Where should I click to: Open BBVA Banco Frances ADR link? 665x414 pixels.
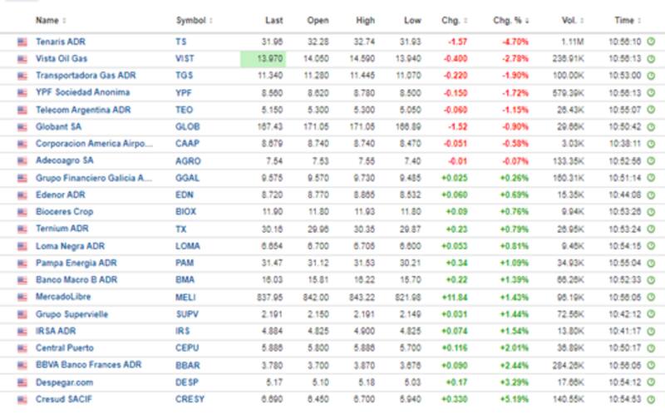tap(88, 364)
